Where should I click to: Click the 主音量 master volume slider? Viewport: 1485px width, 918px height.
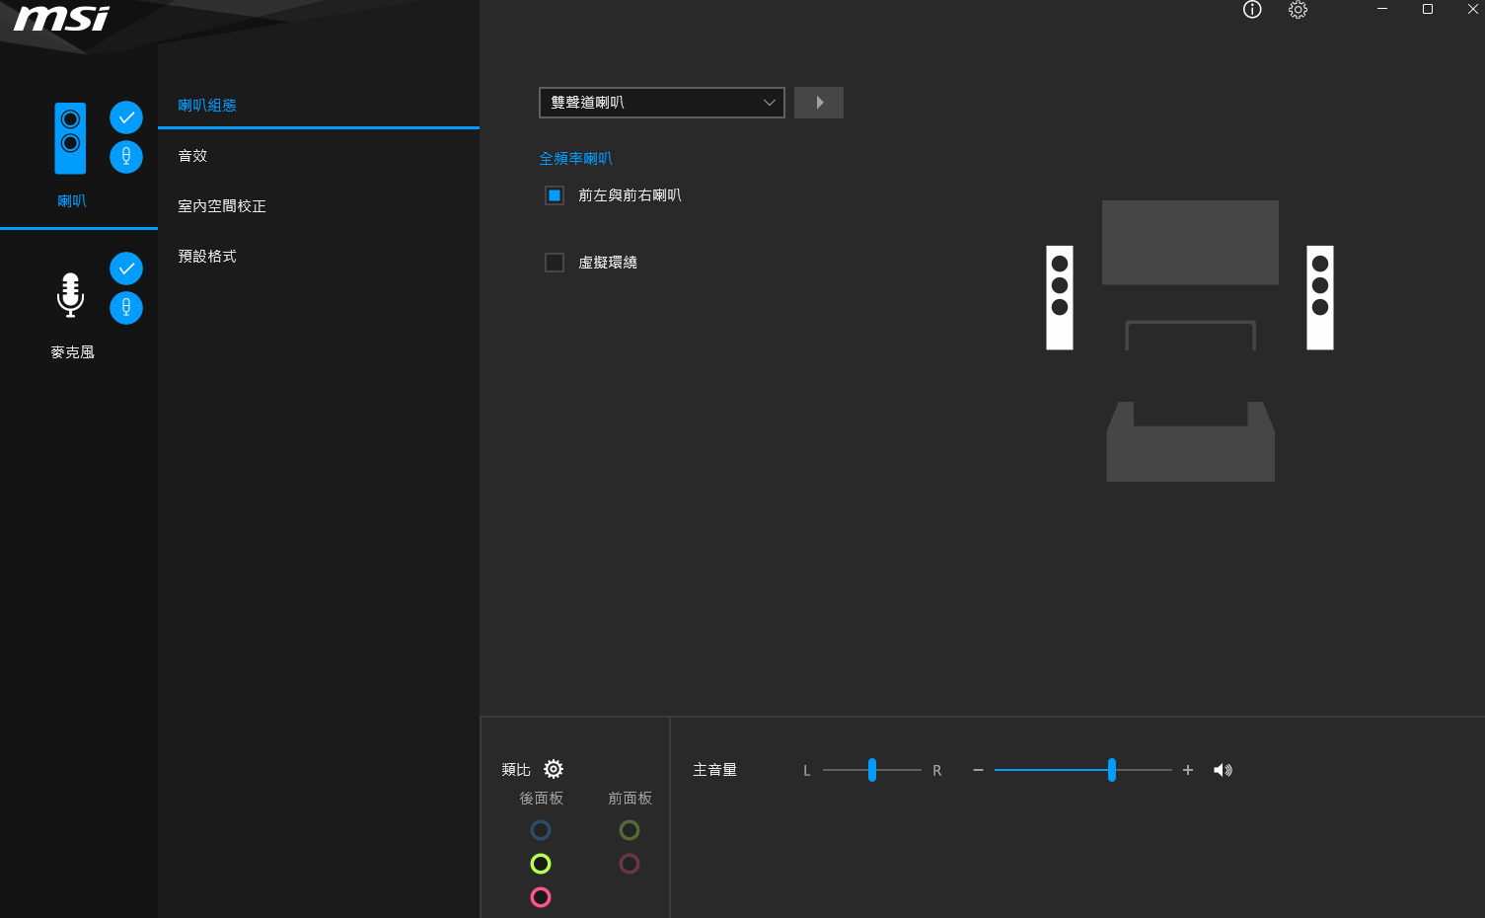click(1112, 770)
